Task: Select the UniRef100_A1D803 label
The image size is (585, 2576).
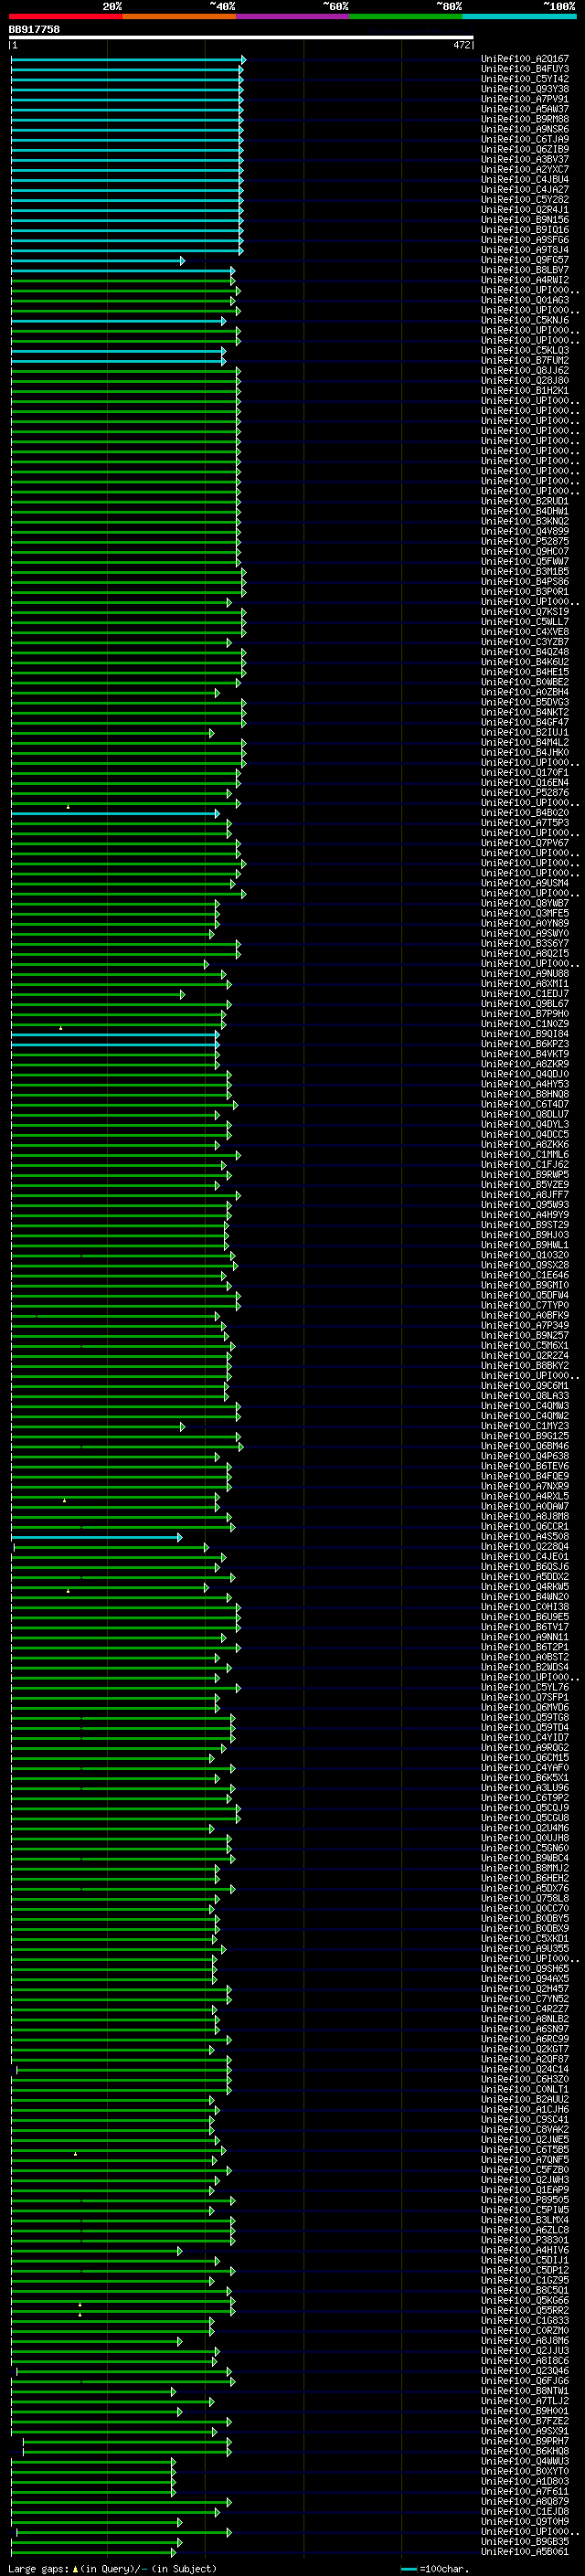Action: pos(525,2480)
